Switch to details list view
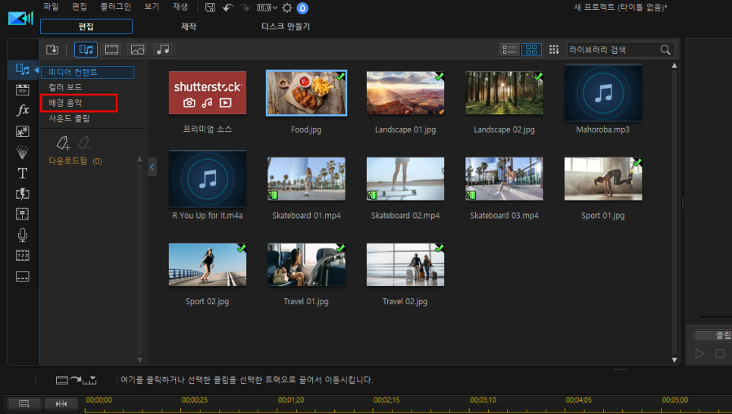The height and width of the screenshot is (414, 732). 509,49
